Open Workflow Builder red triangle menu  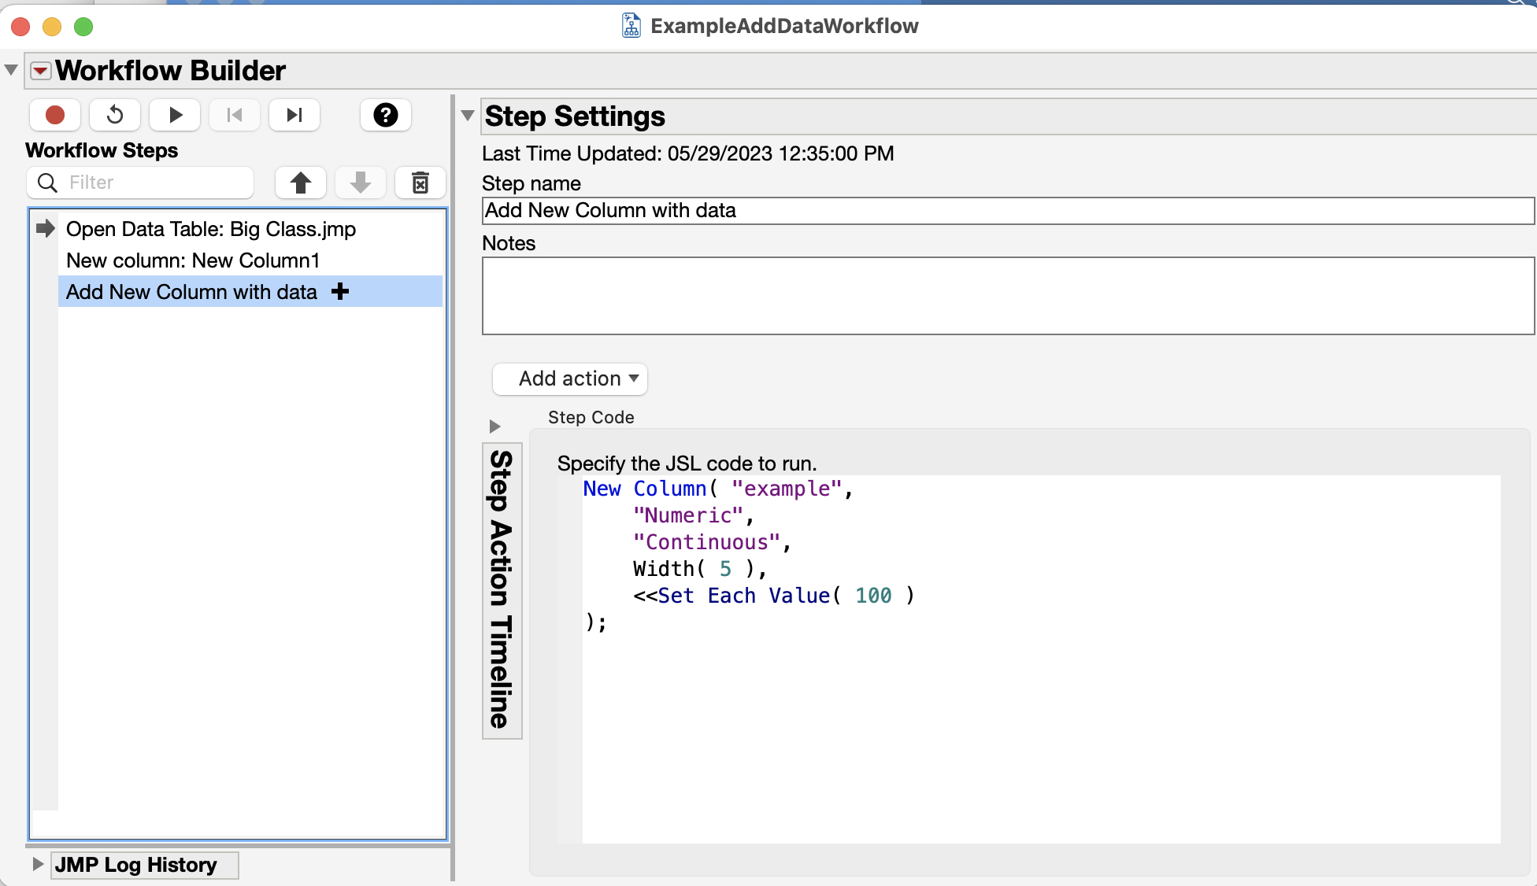tap(41, 71)
